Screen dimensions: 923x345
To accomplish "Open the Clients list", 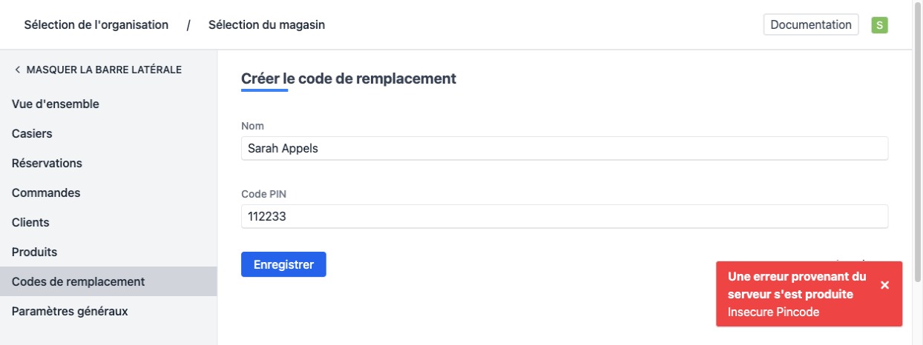I will click(30, 222).
